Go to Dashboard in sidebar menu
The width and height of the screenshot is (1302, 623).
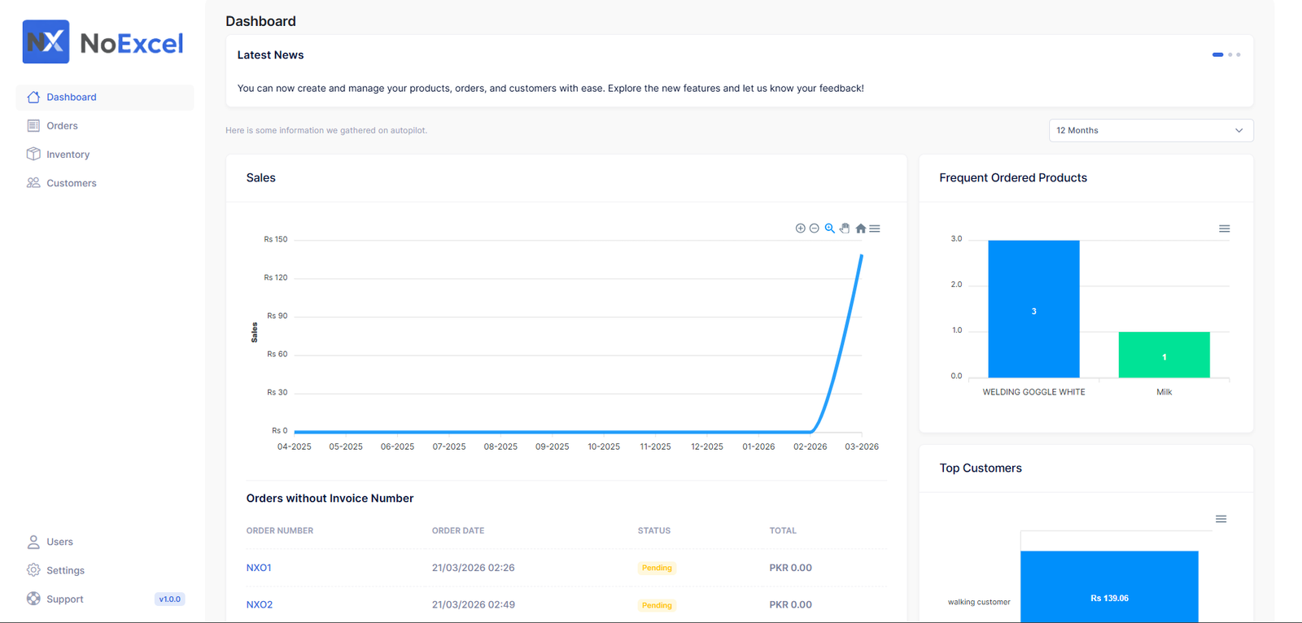pos(105,97)
